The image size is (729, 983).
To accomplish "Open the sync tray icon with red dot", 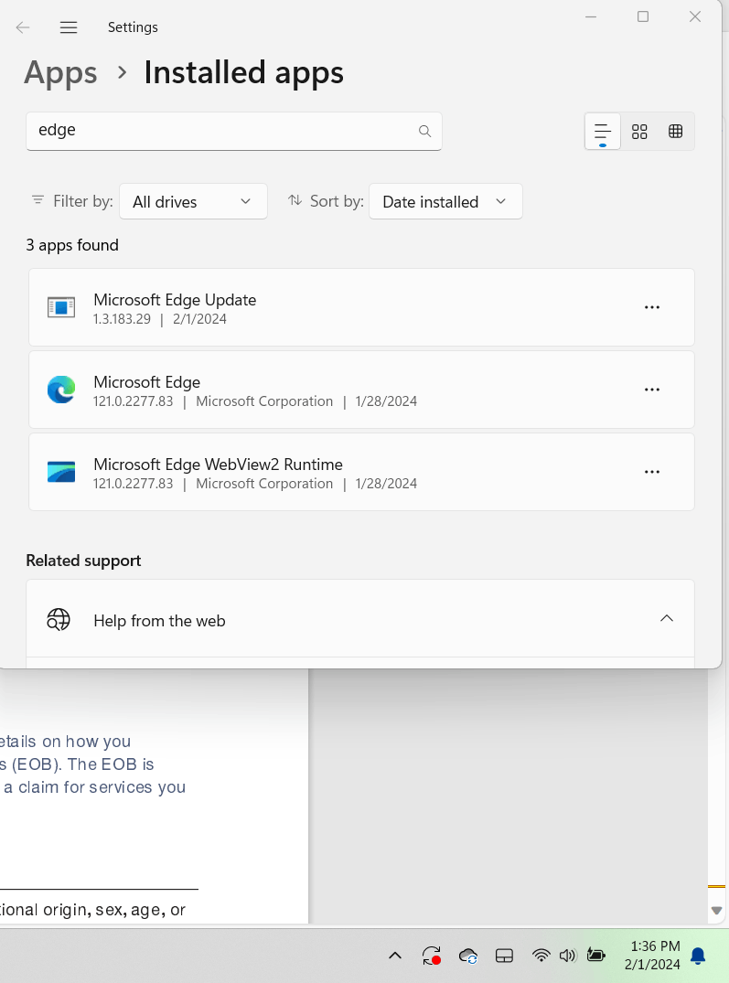I will (x=431, y=956).
